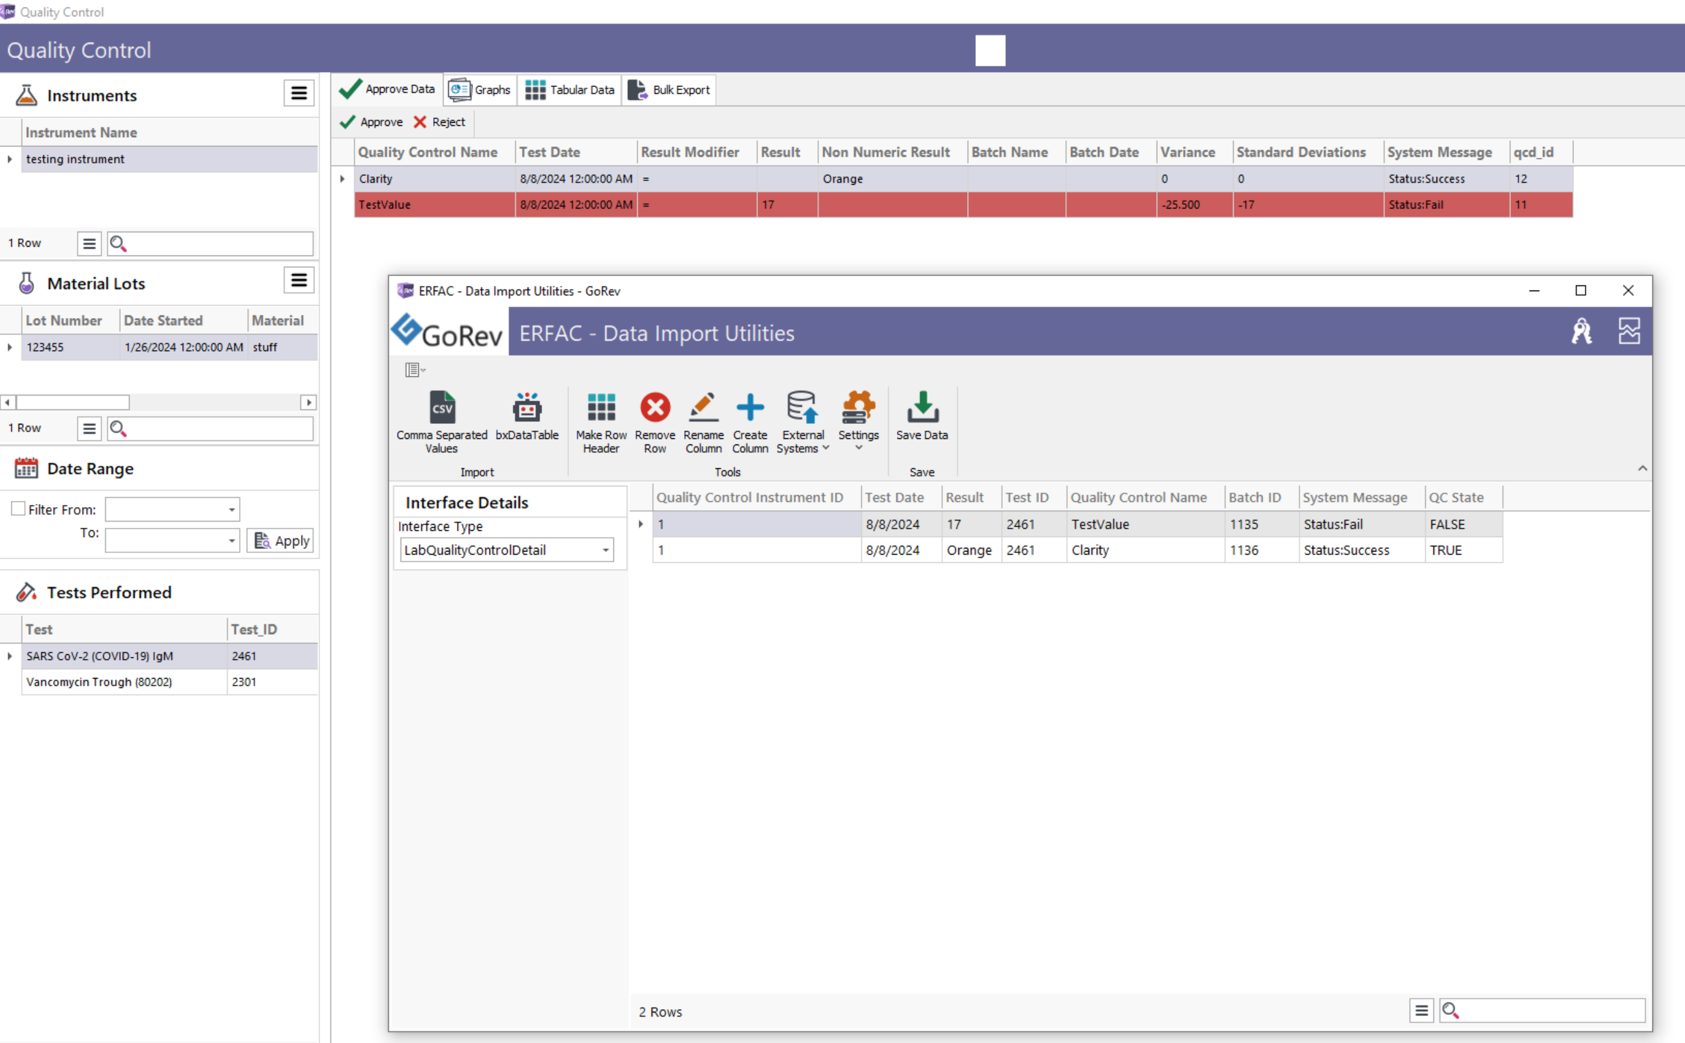The width and height of the screenshot is (1685, 1043).
Task: Click the Material Lots search magnifier icon
Action: tap(118, 428)
